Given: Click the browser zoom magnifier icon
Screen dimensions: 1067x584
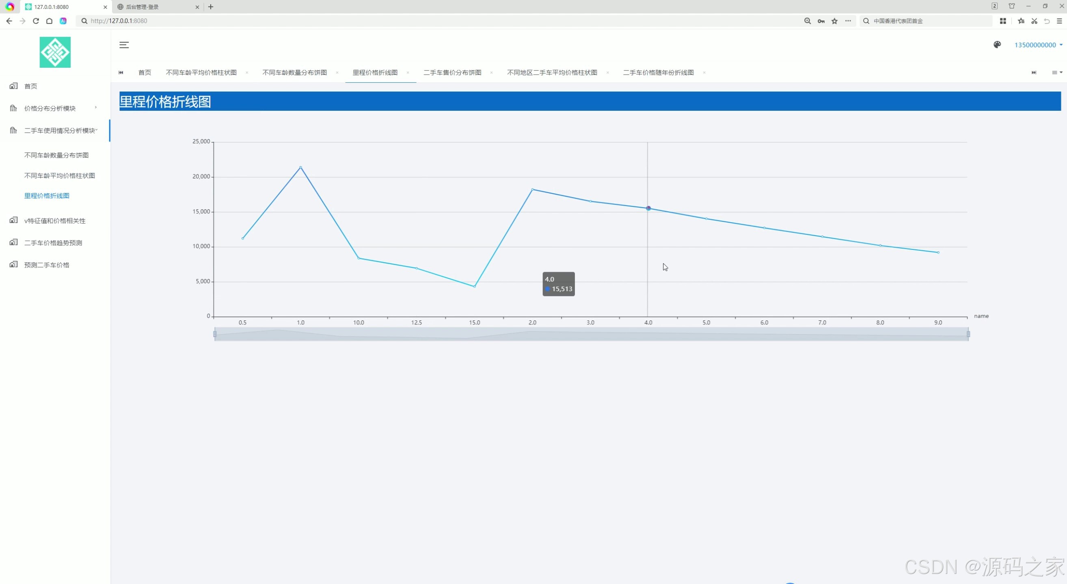Looking at the screenshot, I should point(807,21).
